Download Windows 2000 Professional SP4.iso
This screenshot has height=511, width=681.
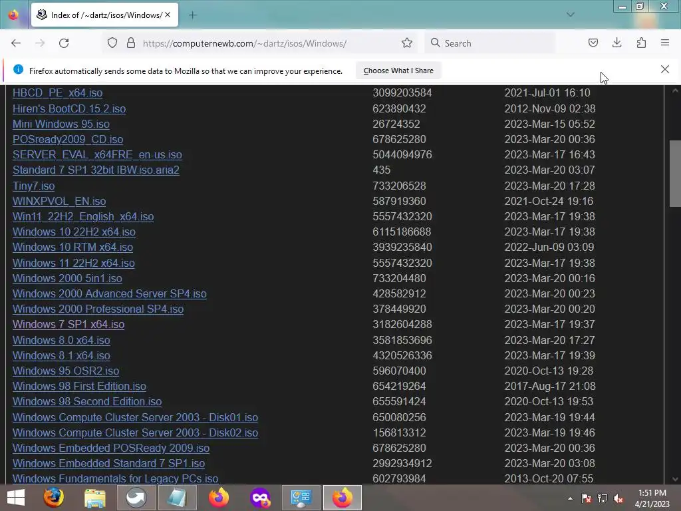coord(98,309)
